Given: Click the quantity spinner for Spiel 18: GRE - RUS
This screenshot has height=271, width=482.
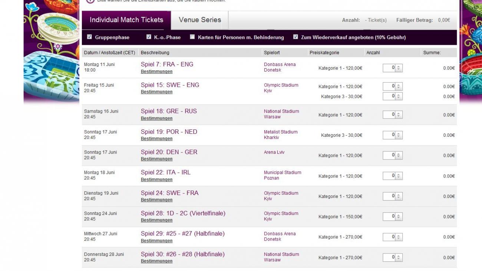Looking at the screenshot, I should [x=399, y=115].
